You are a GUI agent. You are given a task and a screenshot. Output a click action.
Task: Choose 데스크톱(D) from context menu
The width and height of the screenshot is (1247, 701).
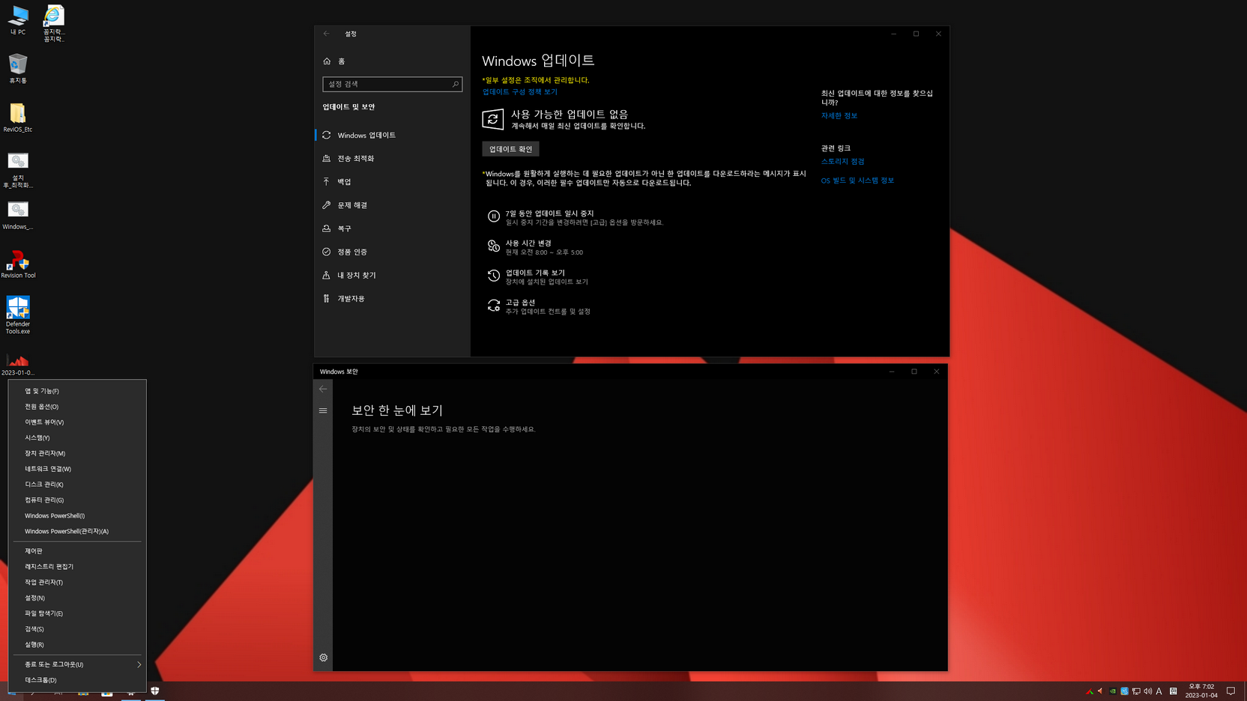click(x=77, y=680)
